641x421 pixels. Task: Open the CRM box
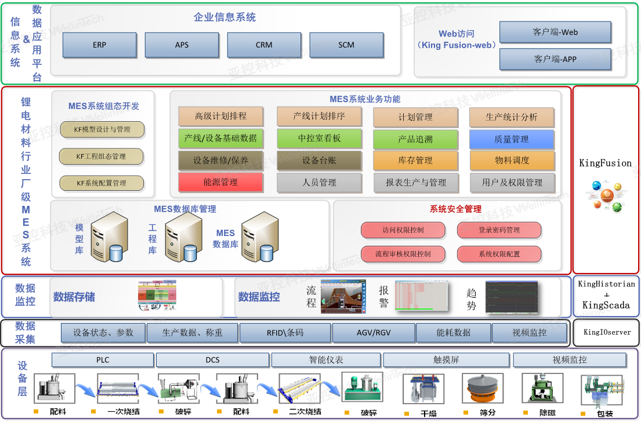(x=264, y=45)
